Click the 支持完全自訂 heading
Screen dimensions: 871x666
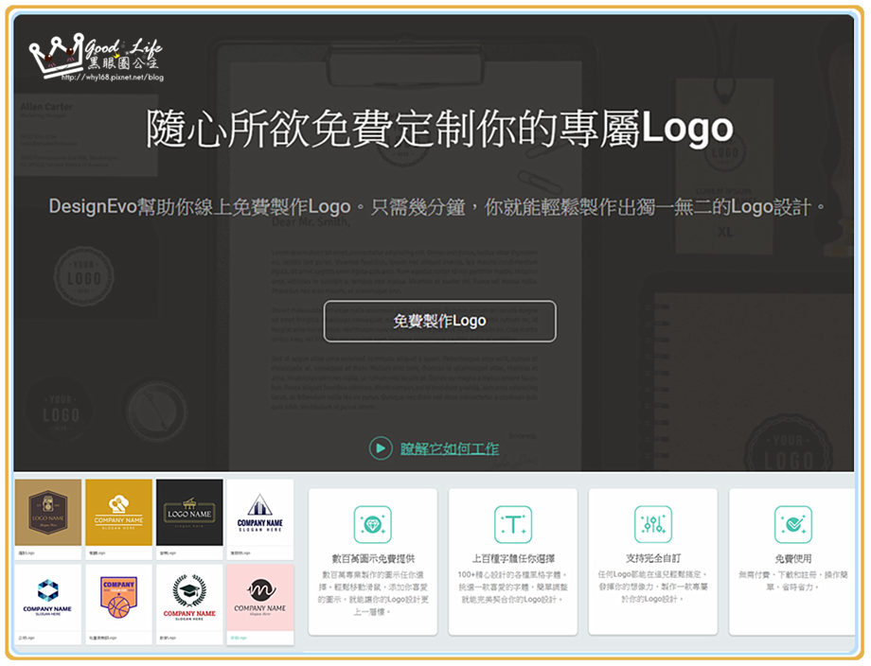click(653, 558)
